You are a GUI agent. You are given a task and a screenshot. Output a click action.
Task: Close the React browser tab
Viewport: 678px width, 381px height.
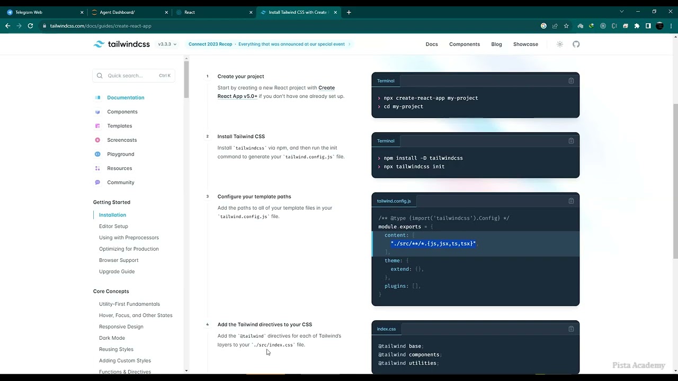point(251,12)
